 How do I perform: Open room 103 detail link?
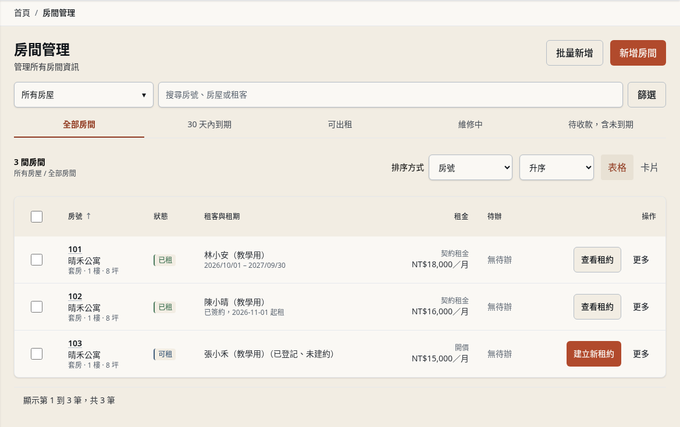click(x=74, y=343)
